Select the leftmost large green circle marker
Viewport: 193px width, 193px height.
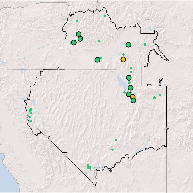74,43
